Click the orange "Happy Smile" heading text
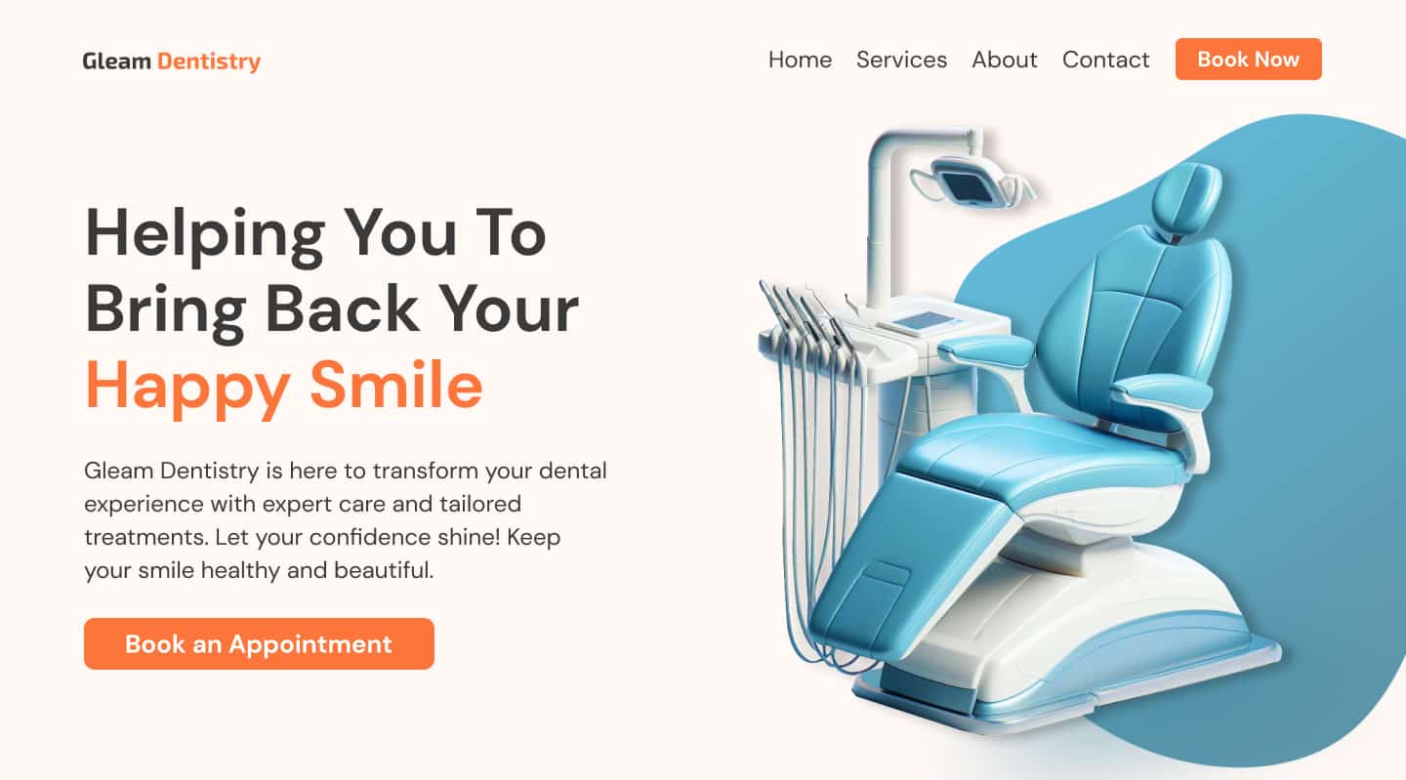This screenshot has height=780, width=1406. tap(284, 387)
